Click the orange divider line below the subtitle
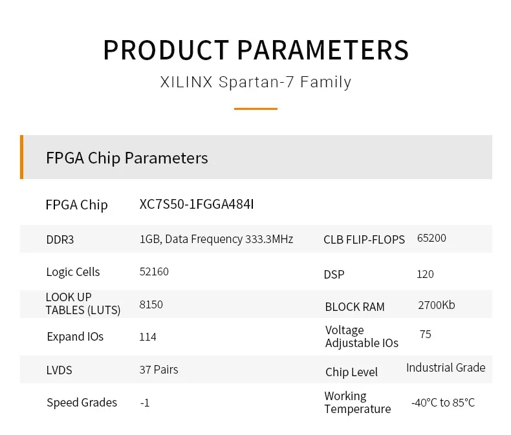 click(255, 109)
